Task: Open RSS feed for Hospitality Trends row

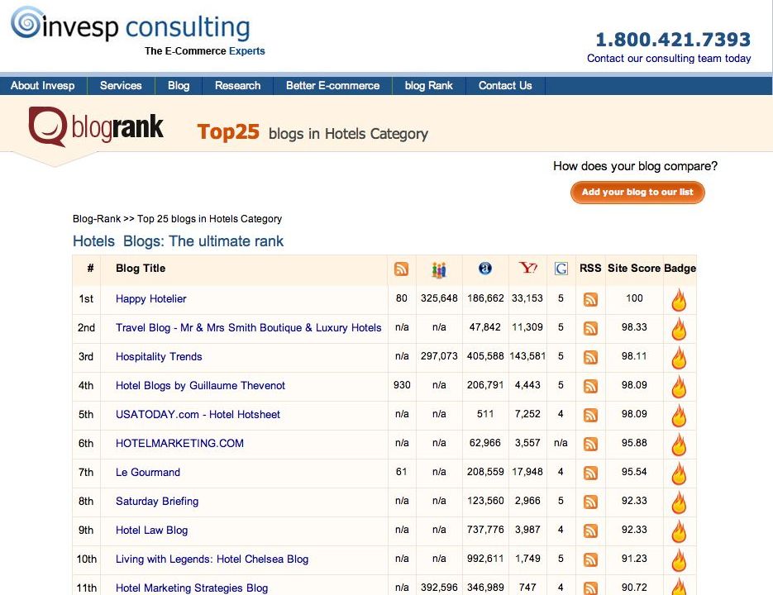Action: coord(590,357)
